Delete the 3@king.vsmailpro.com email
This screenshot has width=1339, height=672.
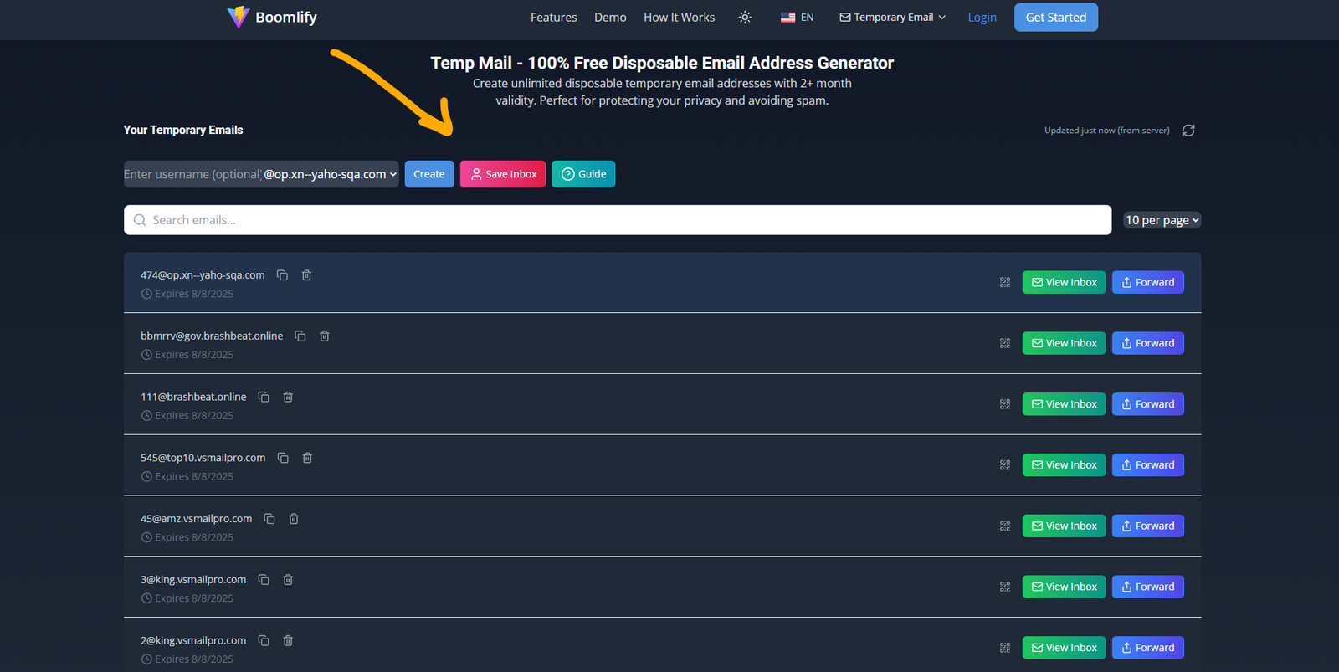point(288,580)
